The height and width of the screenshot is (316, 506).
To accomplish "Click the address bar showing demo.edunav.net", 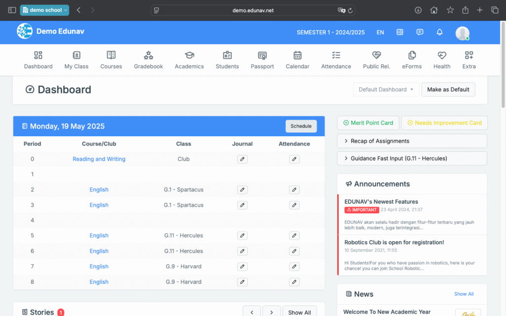I will pos(253,10).
